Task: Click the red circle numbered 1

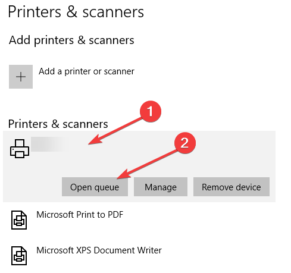Action: pos(151,111)
